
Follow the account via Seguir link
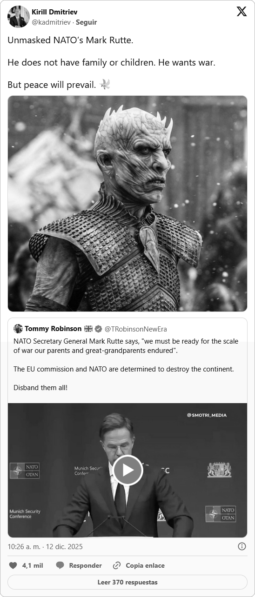(x=86, y=22)
